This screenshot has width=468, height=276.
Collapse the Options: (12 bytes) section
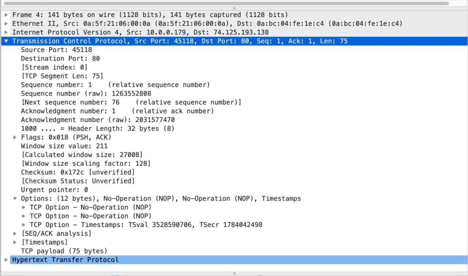tap(15, 199)
